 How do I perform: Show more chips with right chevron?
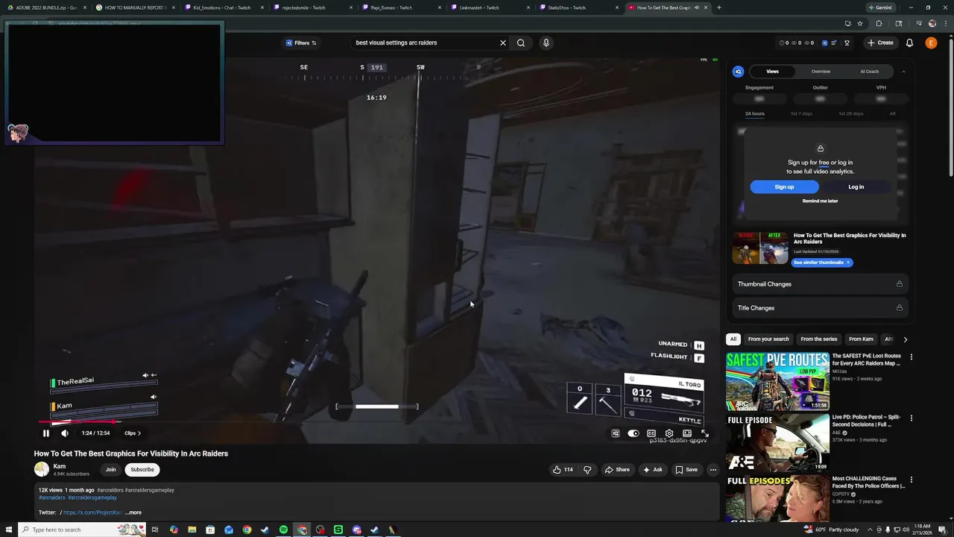click(905, 339)
